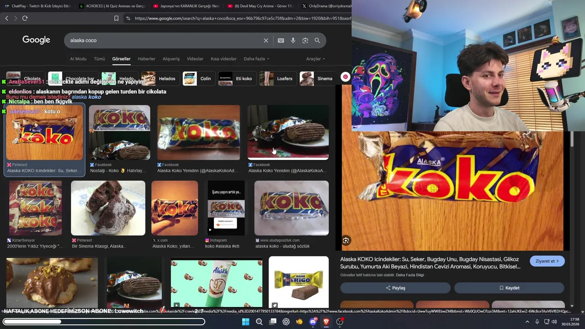Open 'Nostalji - Koko' Facebook image result
Screen dimensions: 585x329
tap(119, 133)
